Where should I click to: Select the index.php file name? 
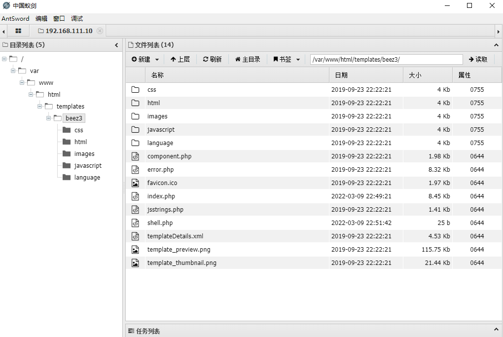[x=161, y=196]
